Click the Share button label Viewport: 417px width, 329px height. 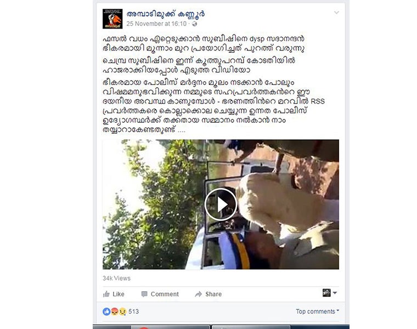point(213,294)
